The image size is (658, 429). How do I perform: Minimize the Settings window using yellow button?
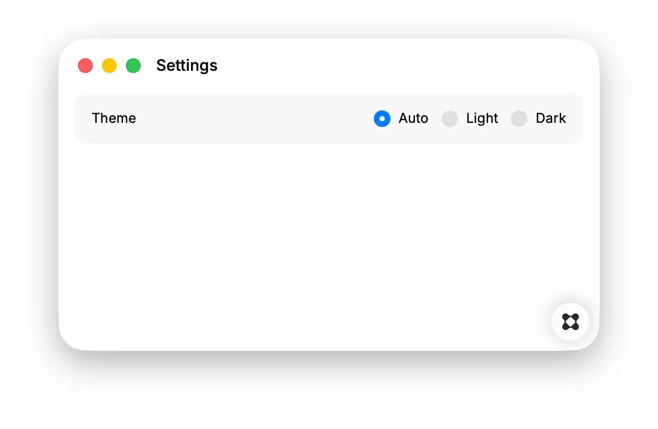pos(109,66)
